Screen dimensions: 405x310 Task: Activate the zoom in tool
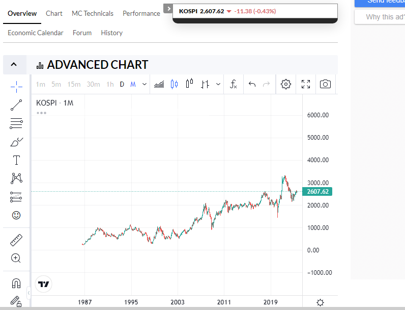pos(16,258)
